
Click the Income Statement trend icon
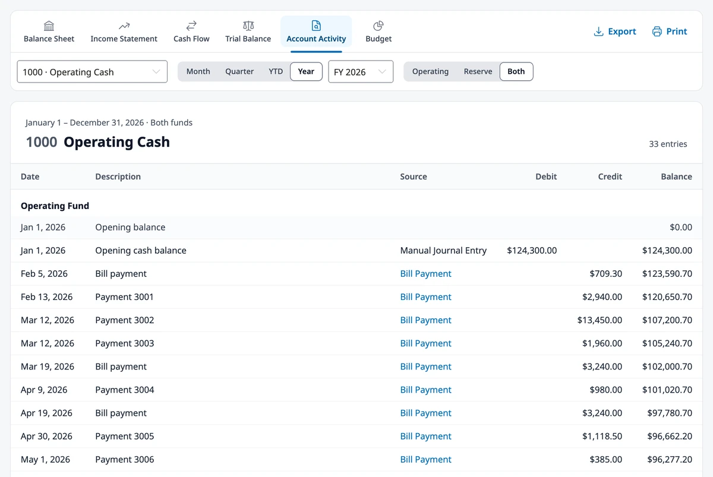coord(124,26)
